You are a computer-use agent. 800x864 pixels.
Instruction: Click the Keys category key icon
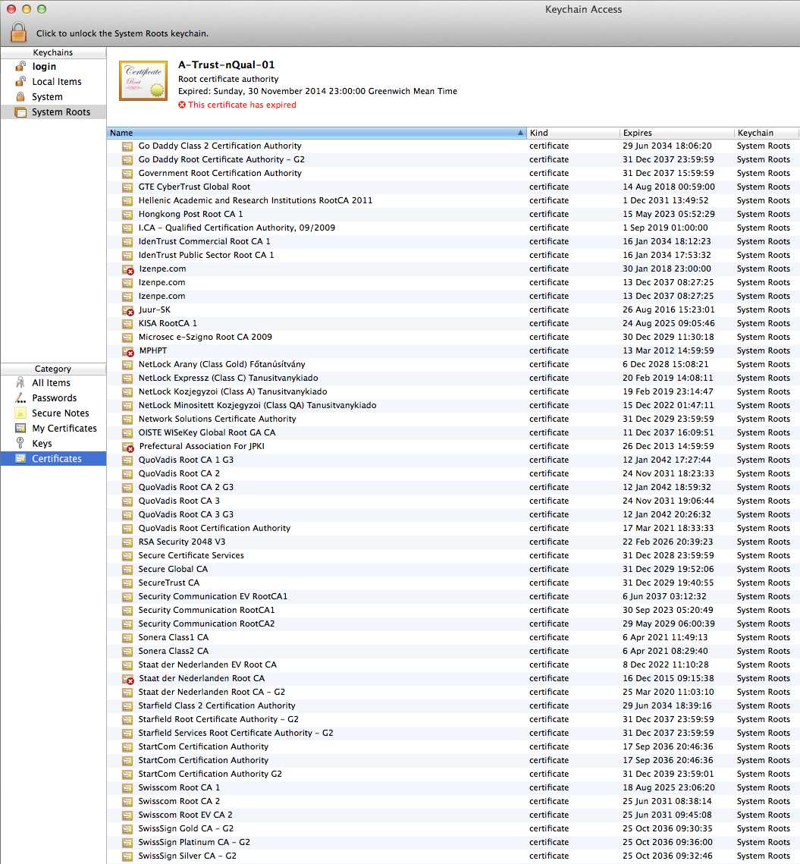20,443
